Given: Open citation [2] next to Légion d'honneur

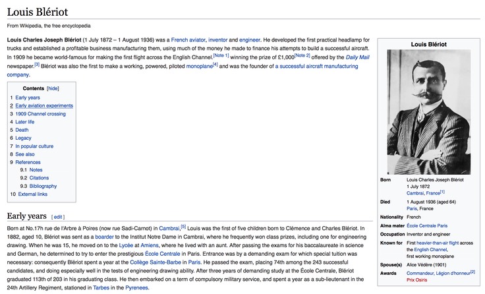Looking at the screenshot, I should 472,272.
